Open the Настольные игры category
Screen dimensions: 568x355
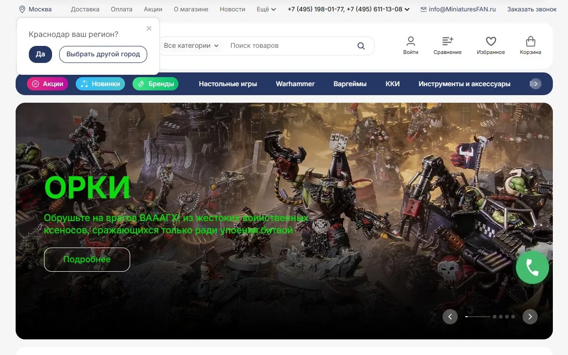coord(228,84)
